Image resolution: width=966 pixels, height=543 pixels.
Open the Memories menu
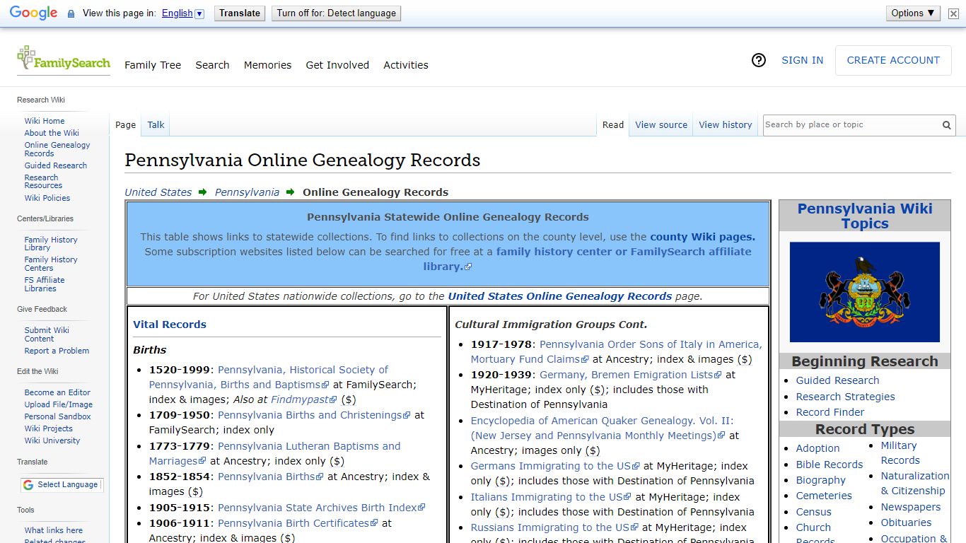267,65
